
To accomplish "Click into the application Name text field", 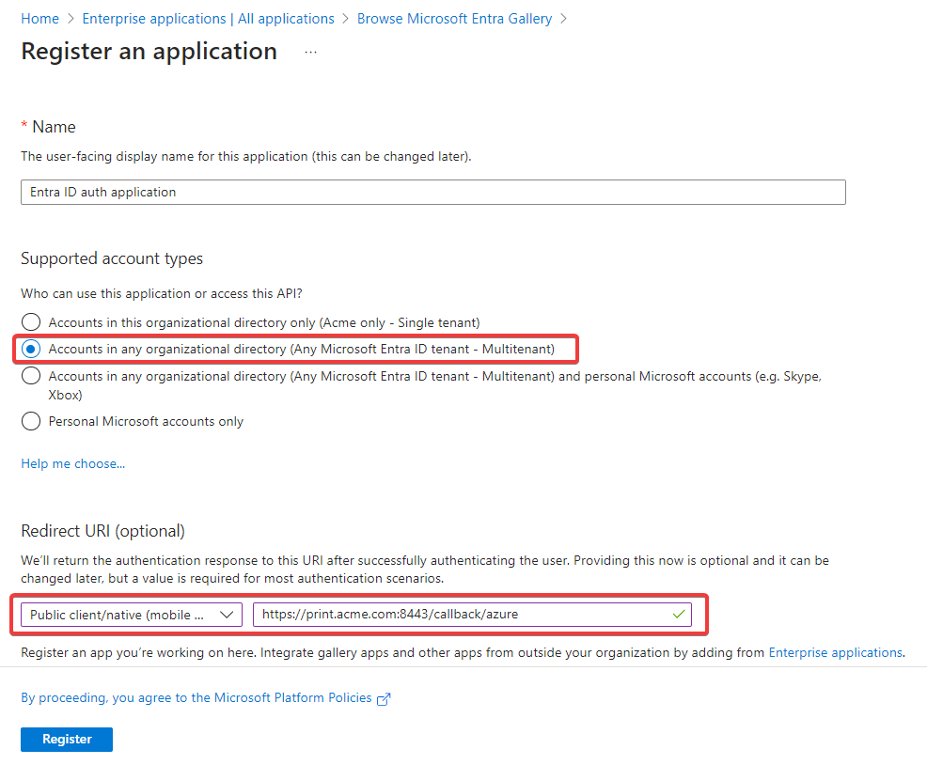I will [432, 192].
